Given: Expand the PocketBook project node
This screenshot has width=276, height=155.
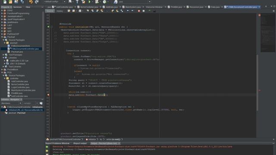Looking at the screenshot, I should 2,70.
